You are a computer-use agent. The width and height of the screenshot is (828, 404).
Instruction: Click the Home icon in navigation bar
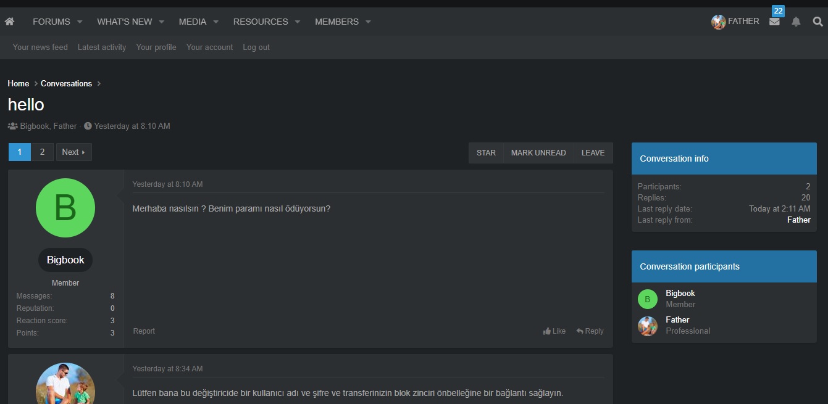(x=9, y=22)
